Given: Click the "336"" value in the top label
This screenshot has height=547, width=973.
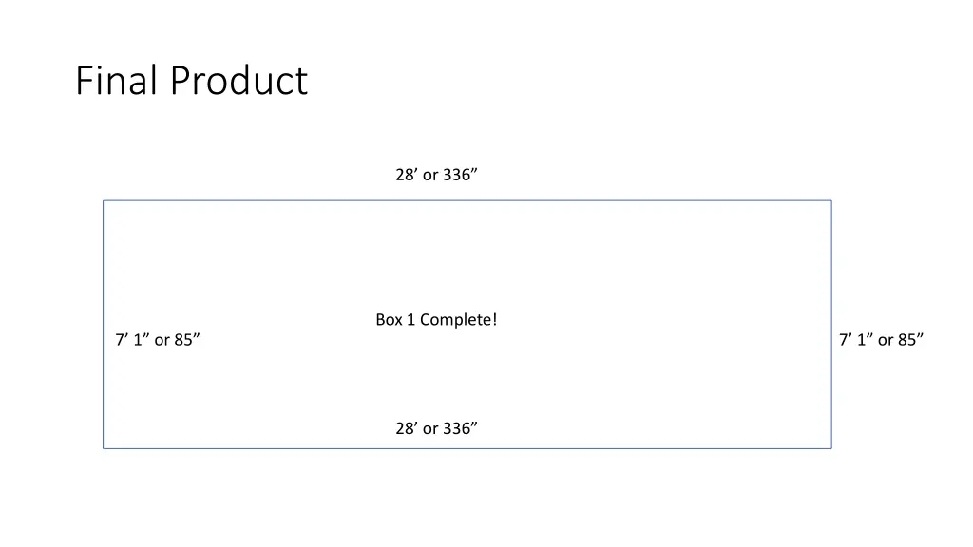Looking at the screenshot, I should 460,175.
